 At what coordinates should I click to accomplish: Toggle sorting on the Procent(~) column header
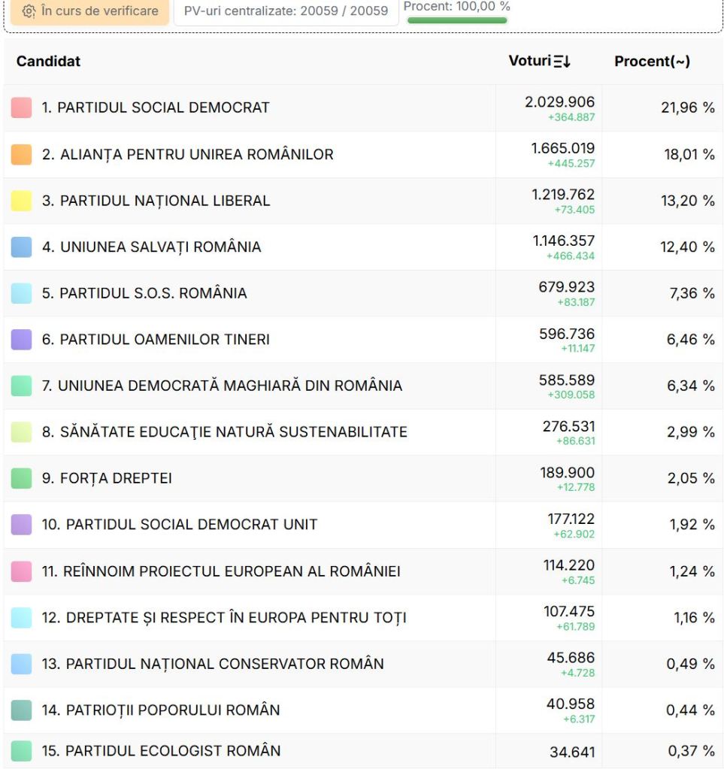click(653, 61)
